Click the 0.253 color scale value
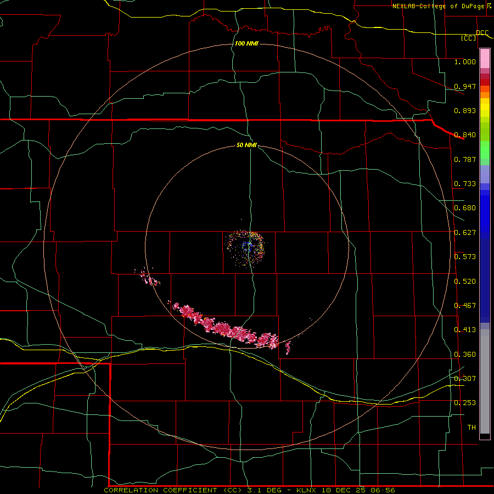The image size is (494, 494). [x=465, y=403]
